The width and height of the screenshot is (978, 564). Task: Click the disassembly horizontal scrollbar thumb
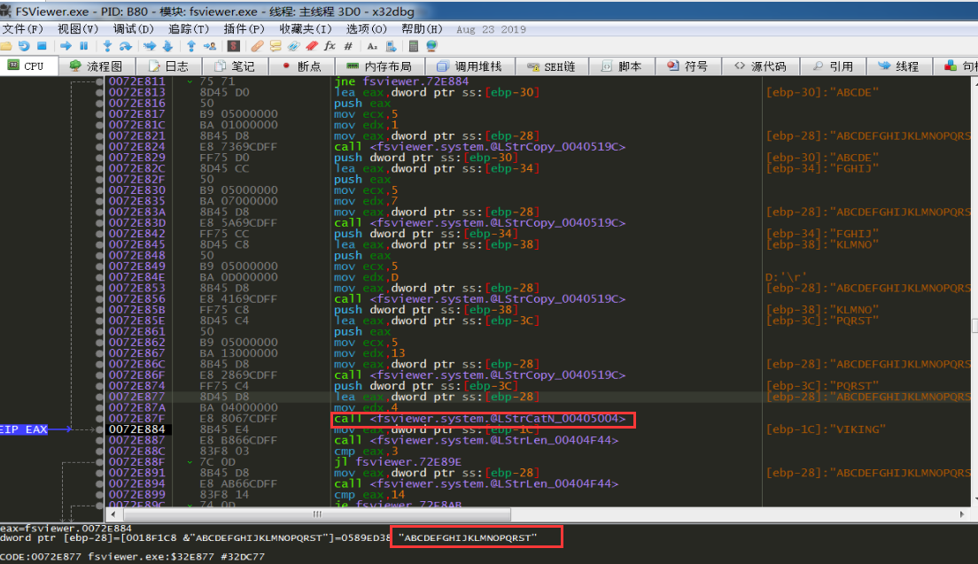(317, 514)
